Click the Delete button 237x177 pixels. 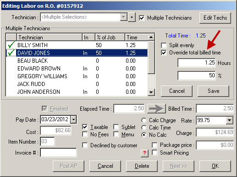click(x=142, y=166)
